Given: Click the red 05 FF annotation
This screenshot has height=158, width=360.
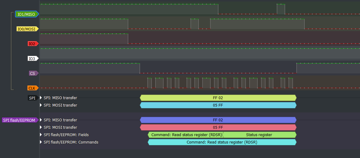Looking at the screenshot, I should click(x=218, y=128).
